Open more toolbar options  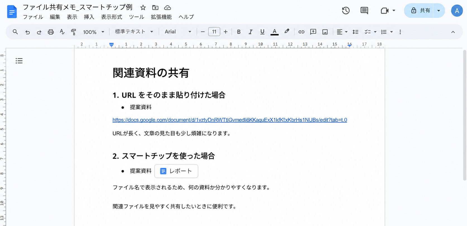coord(400,32)
